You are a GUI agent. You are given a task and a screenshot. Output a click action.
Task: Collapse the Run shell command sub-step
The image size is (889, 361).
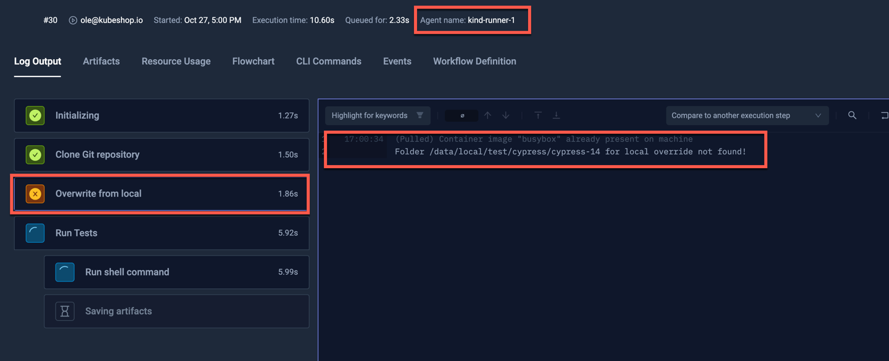[176, 272]
